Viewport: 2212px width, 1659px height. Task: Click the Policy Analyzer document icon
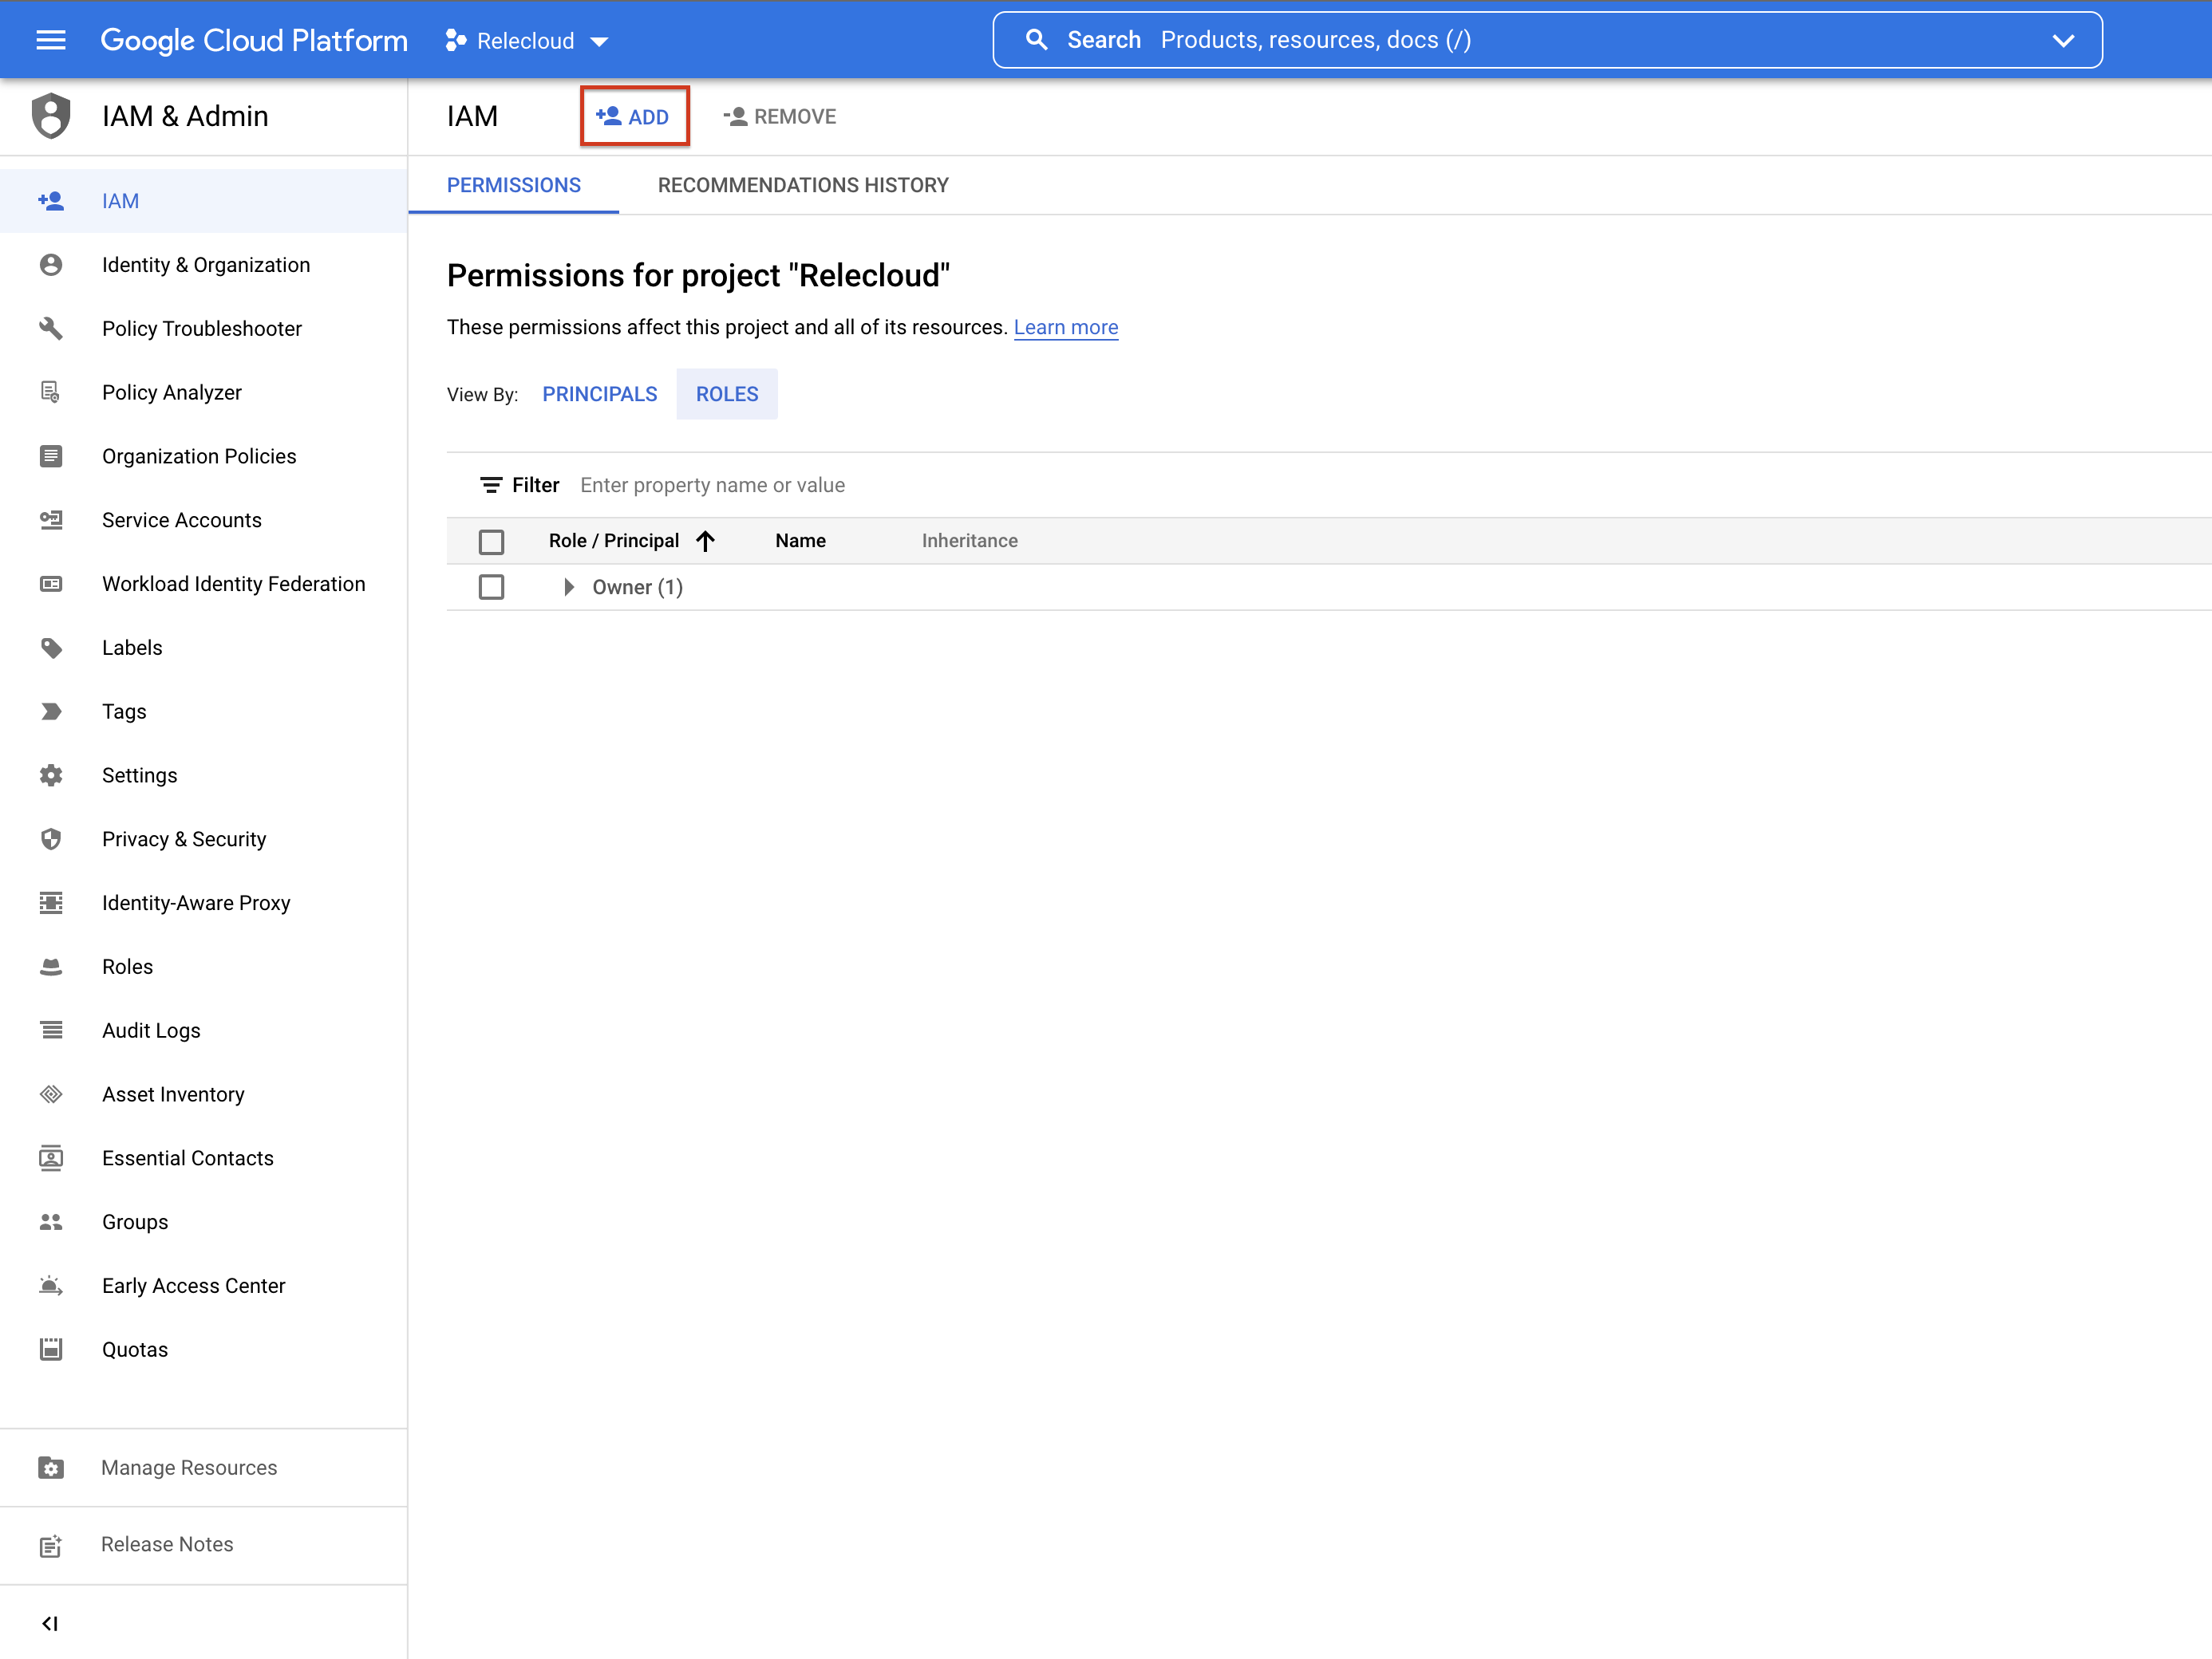[x=51, y=392]
